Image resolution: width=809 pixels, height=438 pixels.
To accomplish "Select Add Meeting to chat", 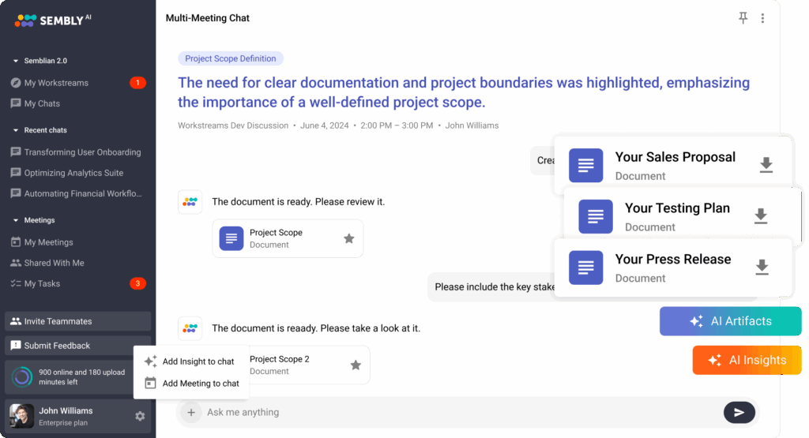I will tap(191, 384).
